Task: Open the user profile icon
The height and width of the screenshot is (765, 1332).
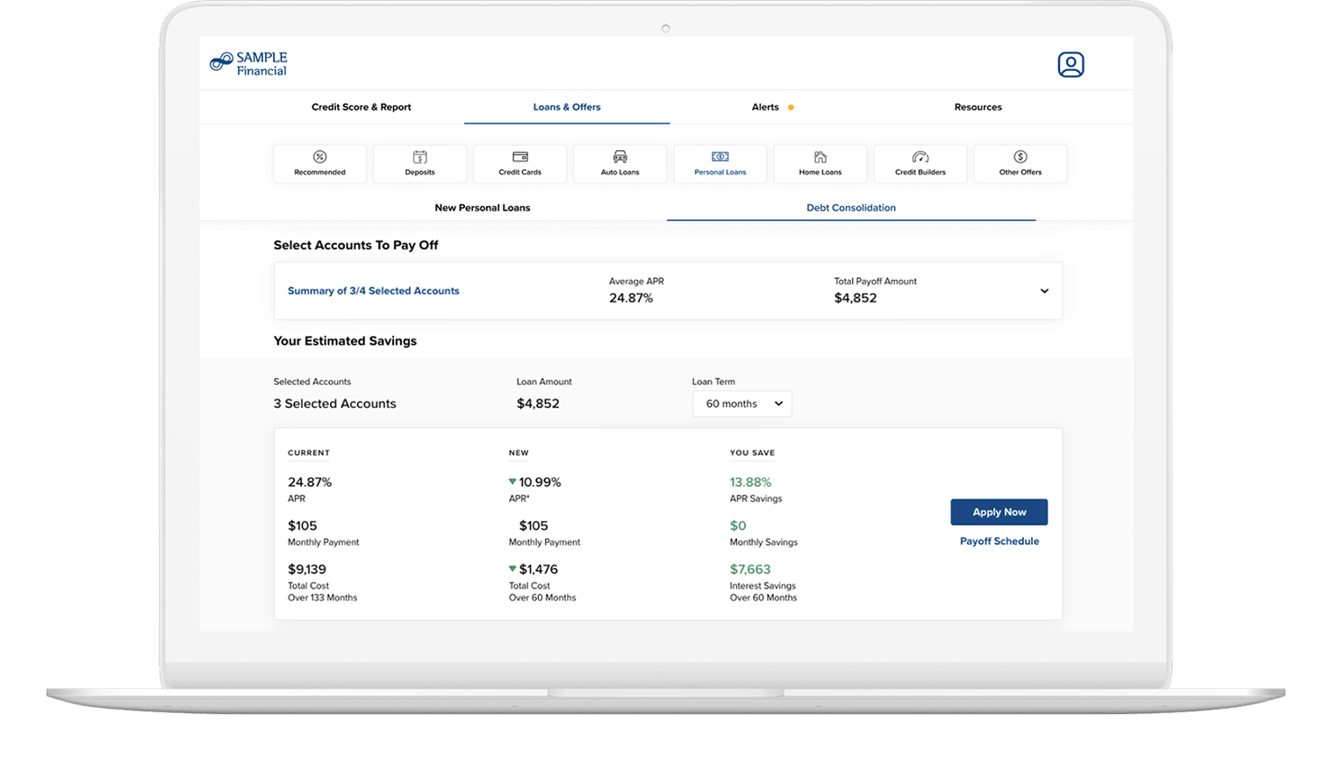Action: [1071, 65]
